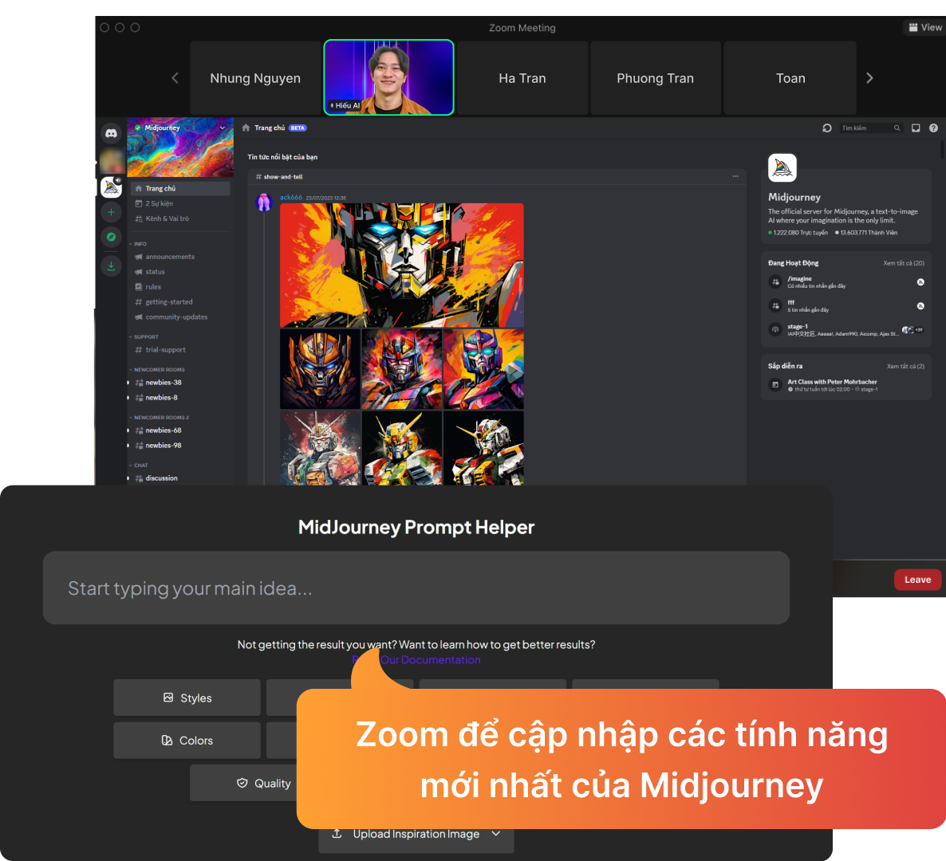Show next participants with right arrow
The width and height of the screenshot is (946, 861).
(869, 78)
